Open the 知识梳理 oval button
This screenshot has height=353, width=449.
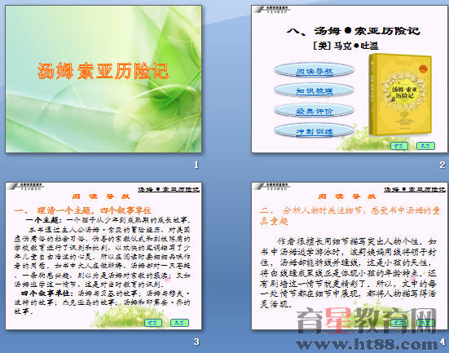pos(314,90)
